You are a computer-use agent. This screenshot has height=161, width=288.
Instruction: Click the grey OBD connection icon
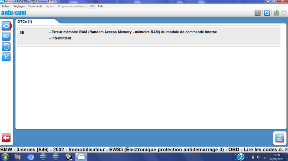(257, 13)
